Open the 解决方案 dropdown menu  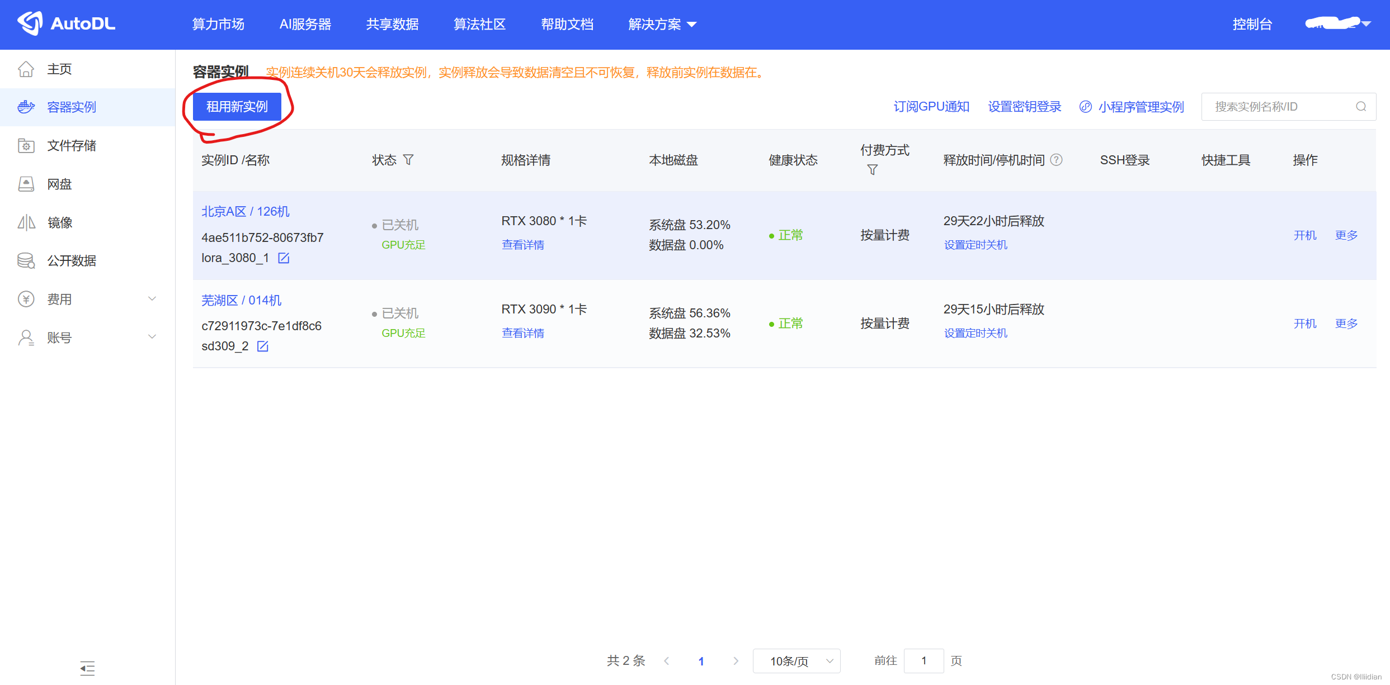point(662,25)
